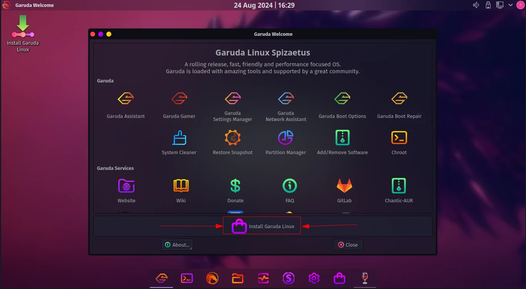Launch Garuda Boot Options
The image size is (526, 289).
342,105
